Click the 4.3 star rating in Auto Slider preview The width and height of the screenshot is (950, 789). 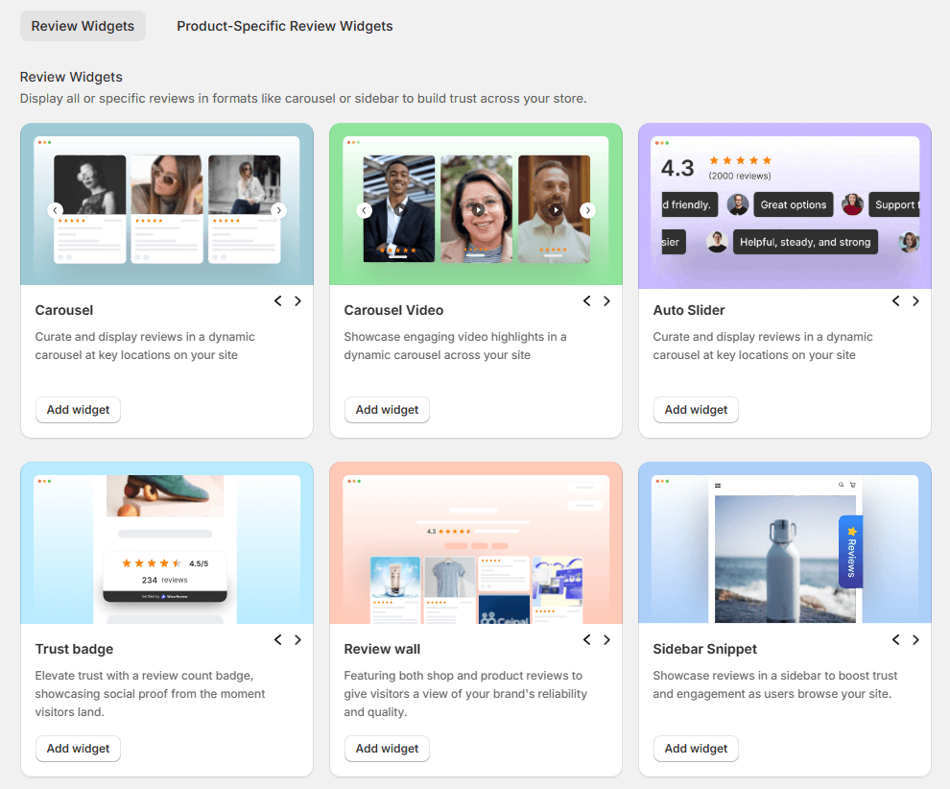740,161
